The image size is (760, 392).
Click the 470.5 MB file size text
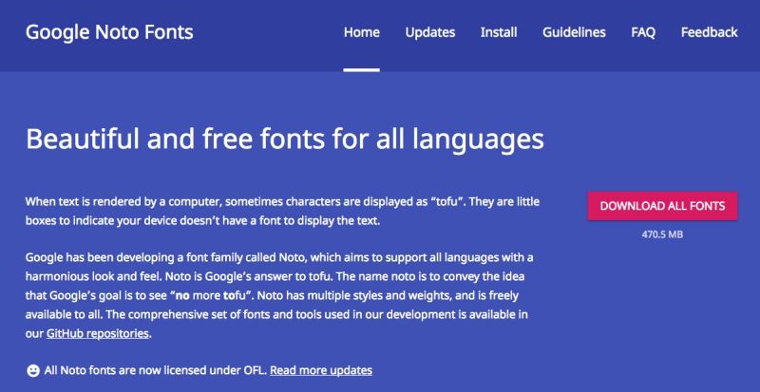662,234
